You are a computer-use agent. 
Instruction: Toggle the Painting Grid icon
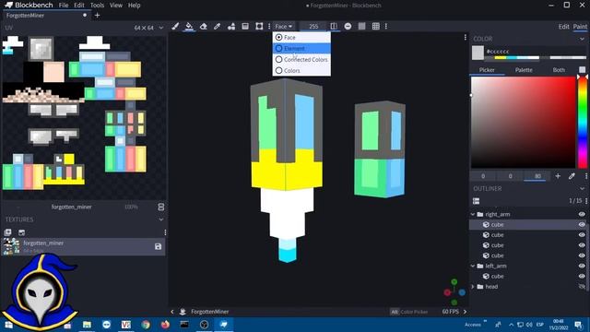click(x=375, y=26)
